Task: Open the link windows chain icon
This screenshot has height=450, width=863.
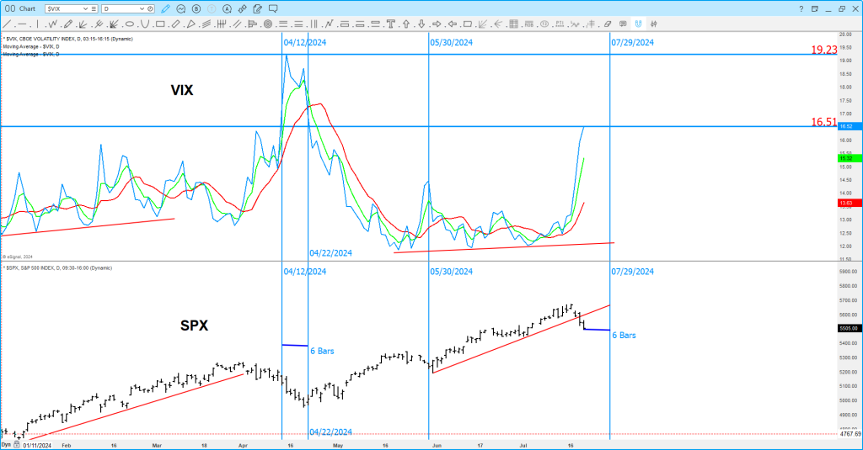Action: (x=242, y=8)
